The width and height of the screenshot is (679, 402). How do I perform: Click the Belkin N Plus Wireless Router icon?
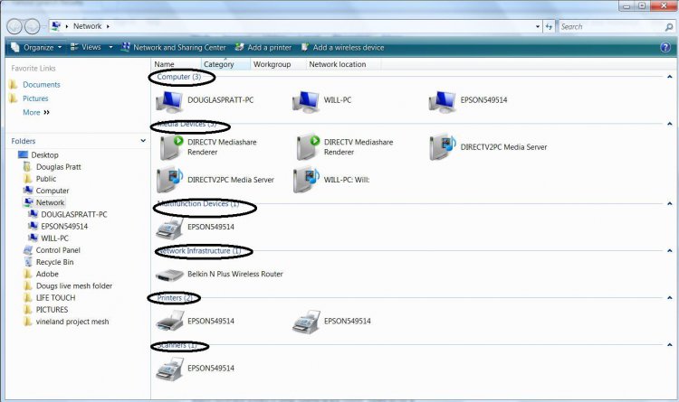click(x=169, y=275)
